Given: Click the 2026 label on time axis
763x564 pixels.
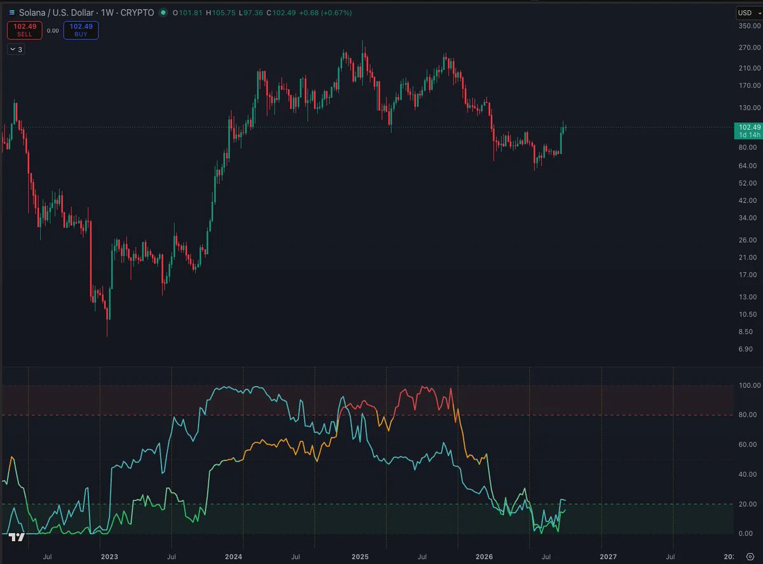Looking at the screenshot, I should tap(485, 556).
